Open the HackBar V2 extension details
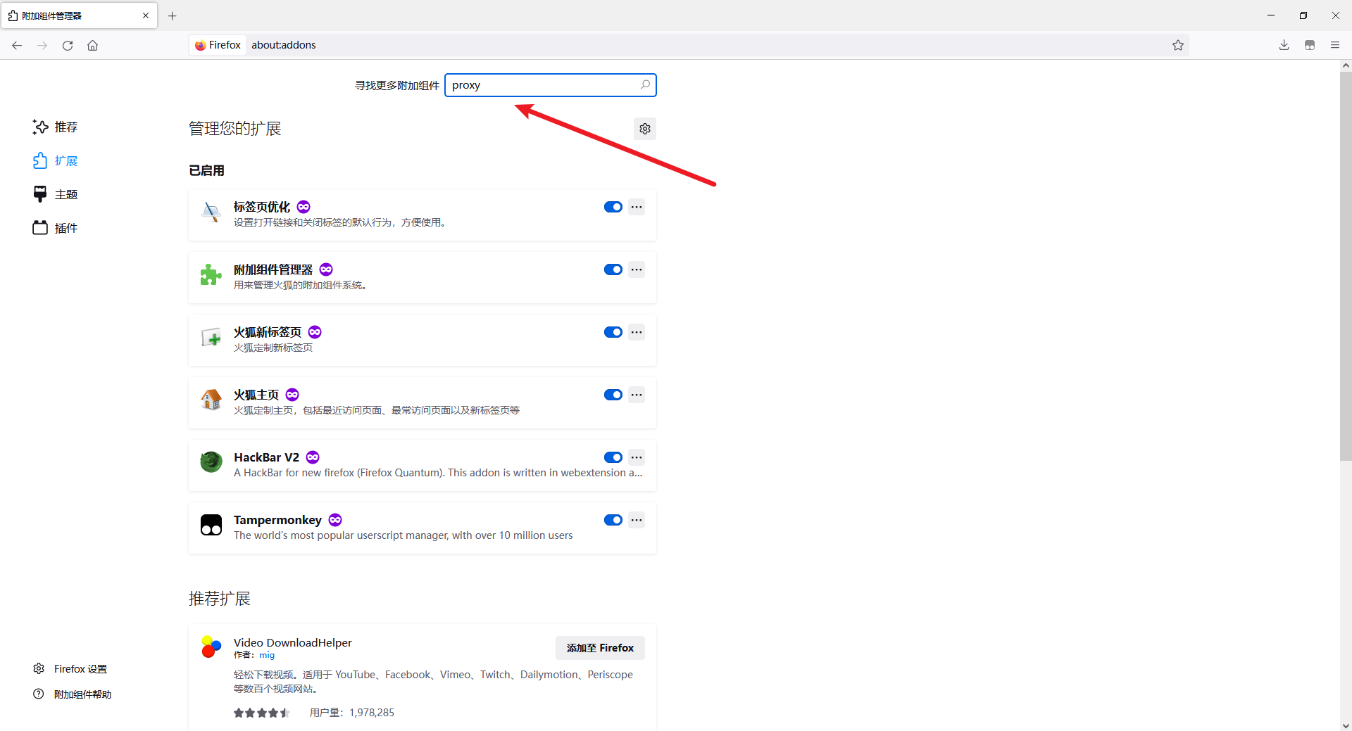 pos(423,465)
